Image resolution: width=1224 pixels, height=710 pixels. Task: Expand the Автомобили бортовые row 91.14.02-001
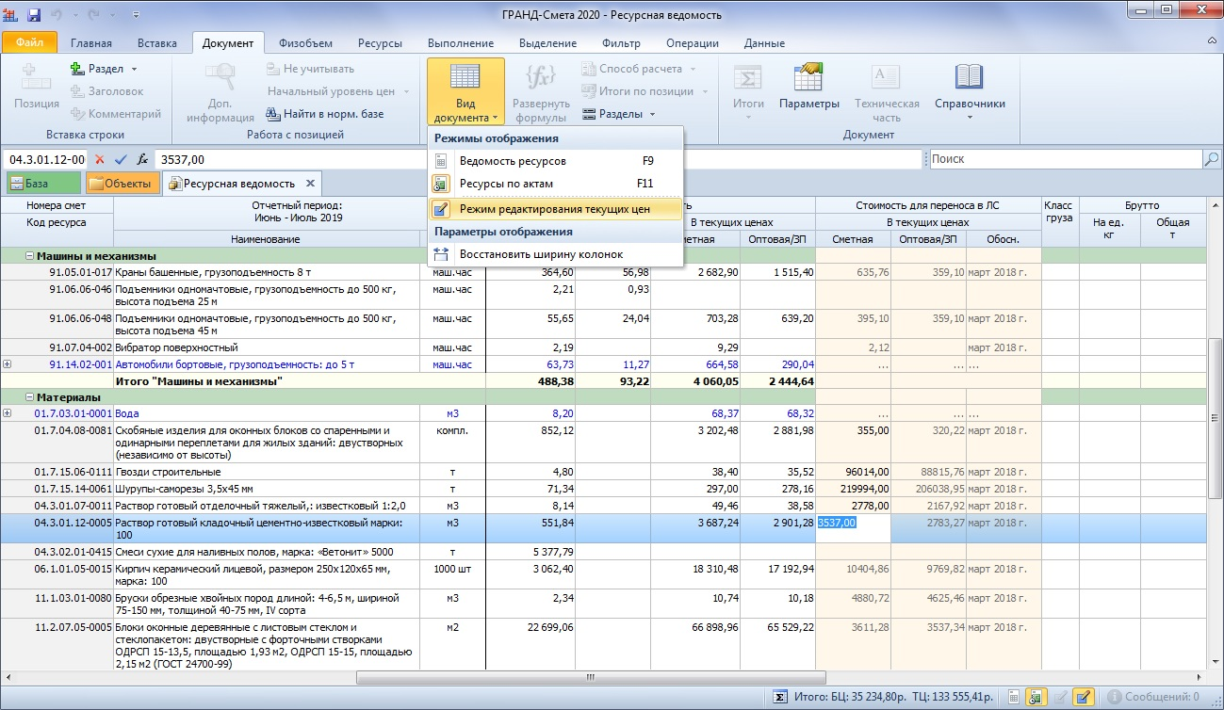coord(8,364)
